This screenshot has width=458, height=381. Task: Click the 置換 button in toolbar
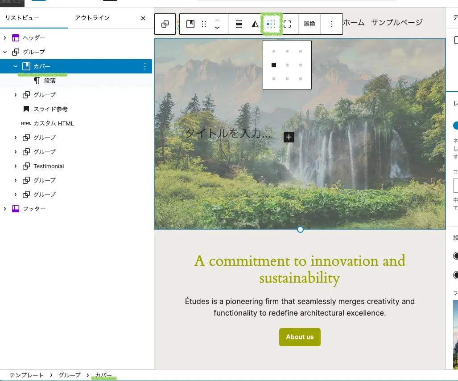click(309, 24)
